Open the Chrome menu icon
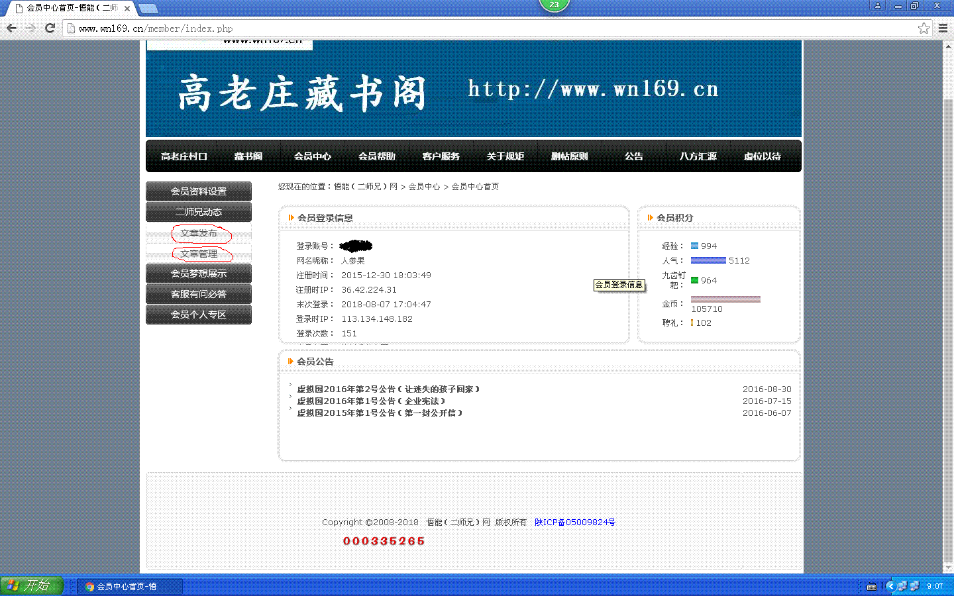The image size is (954, 596). pyautogui.click(x=943, y=28)
